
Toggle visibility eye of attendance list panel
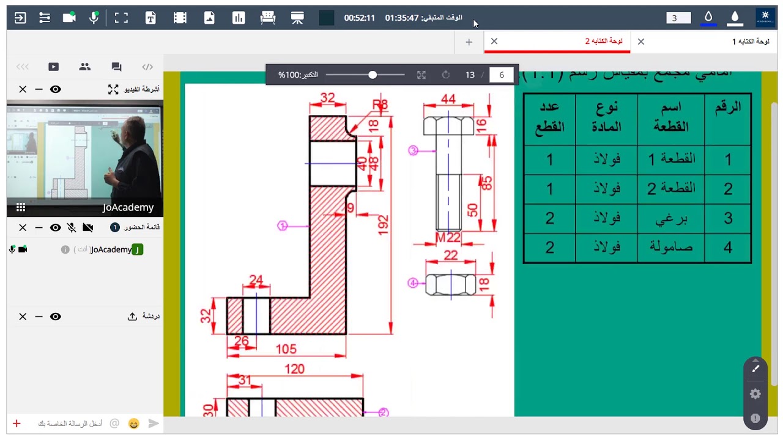(56, 227)
